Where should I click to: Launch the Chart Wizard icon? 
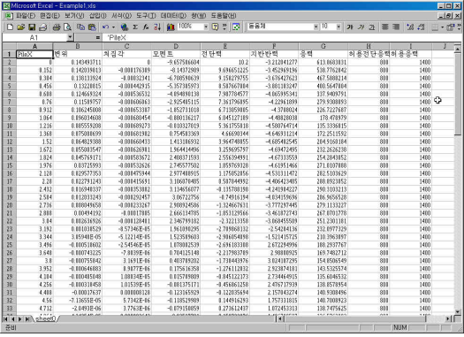[171, 27]
